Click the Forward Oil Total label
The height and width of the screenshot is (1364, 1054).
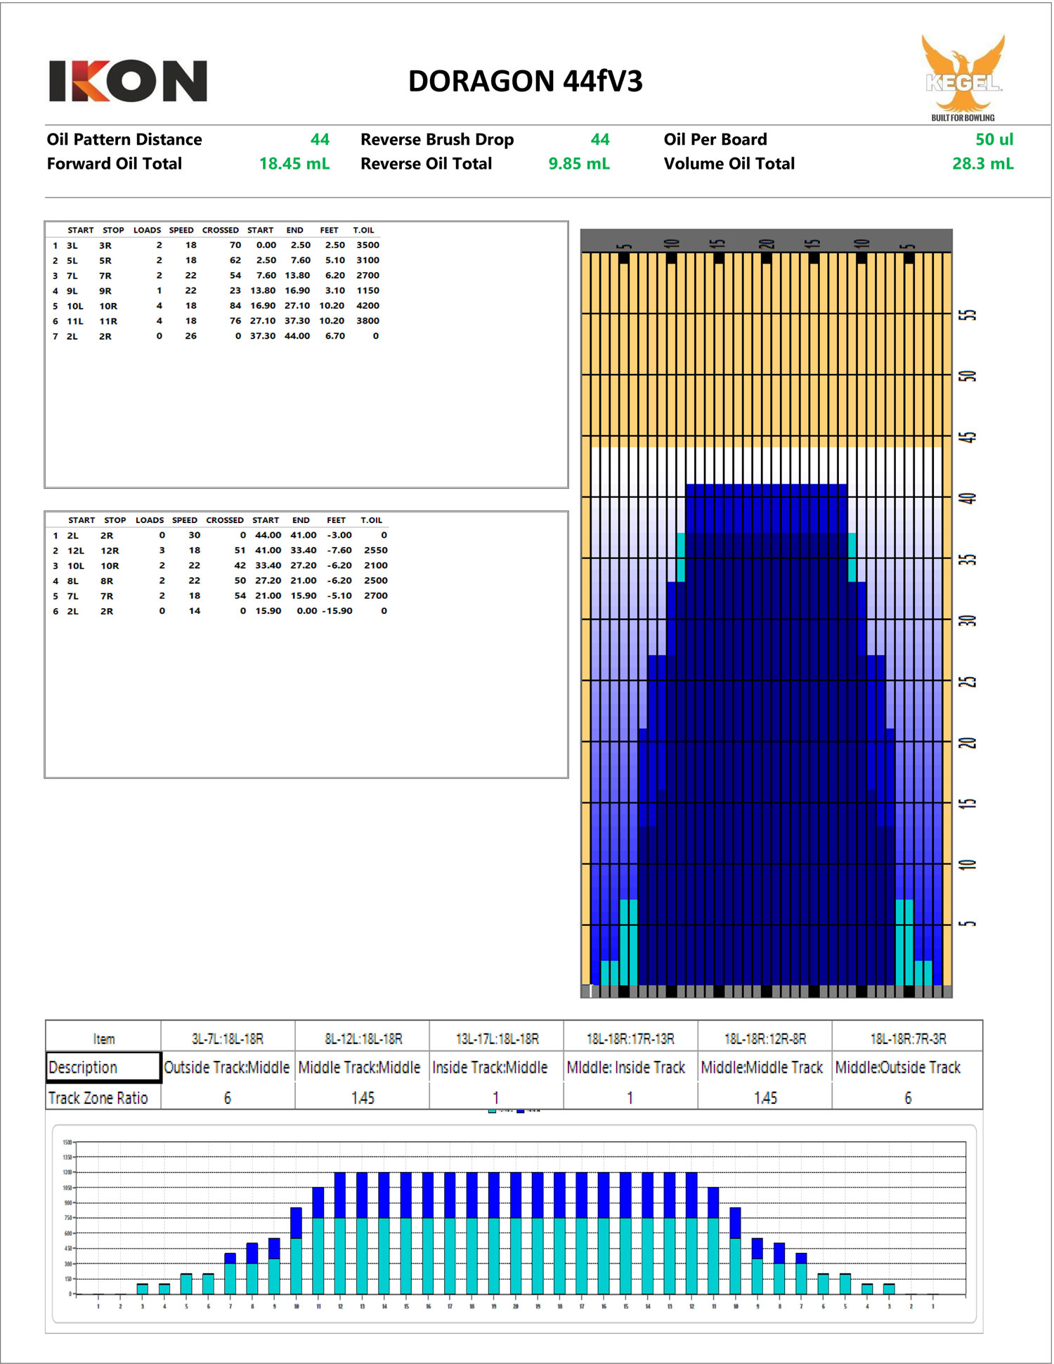(x=115, y=164)
